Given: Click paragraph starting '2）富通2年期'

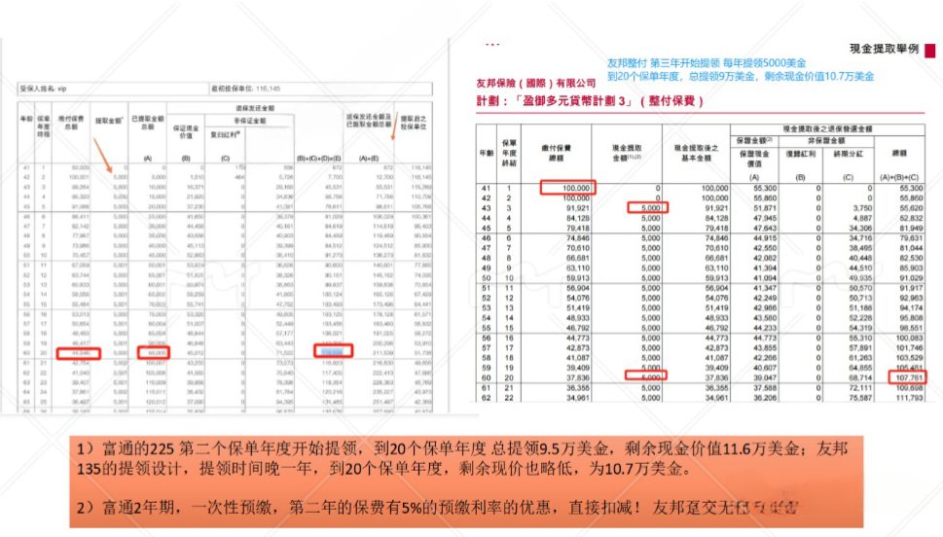Looking at the screenshot, I should click(437, 508).
